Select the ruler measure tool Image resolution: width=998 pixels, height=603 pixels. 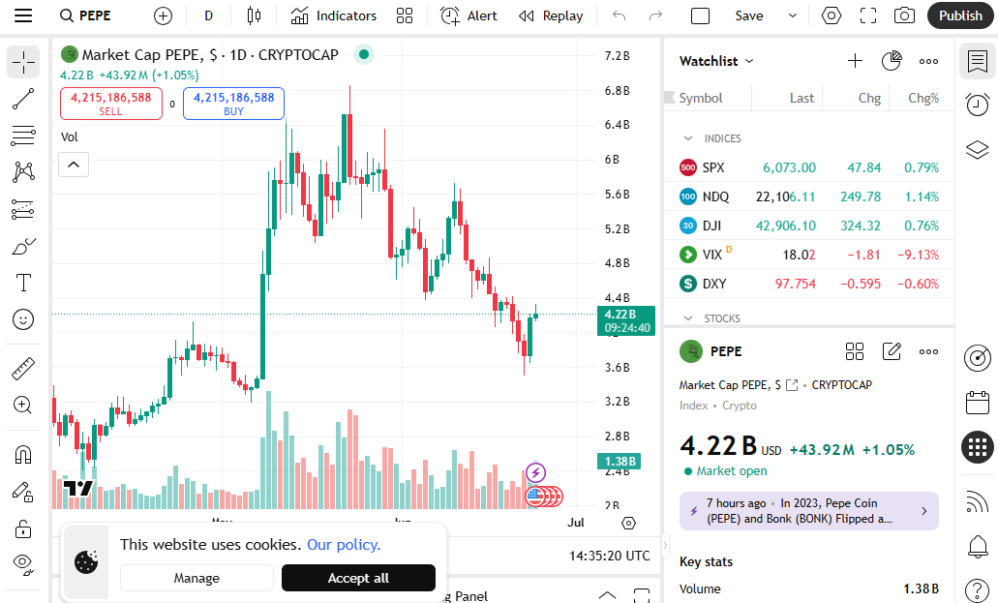point(23,368)
